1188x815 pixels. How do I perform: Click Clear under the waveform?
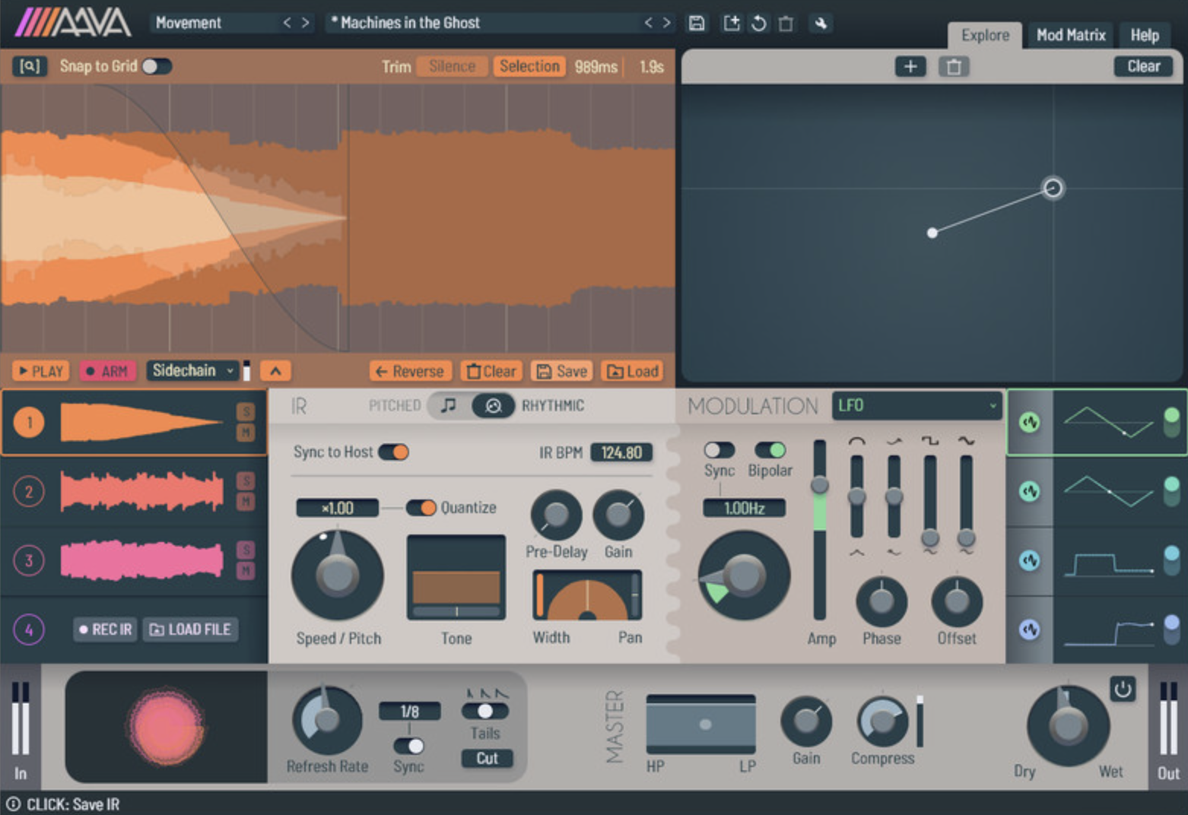[491, 371]
